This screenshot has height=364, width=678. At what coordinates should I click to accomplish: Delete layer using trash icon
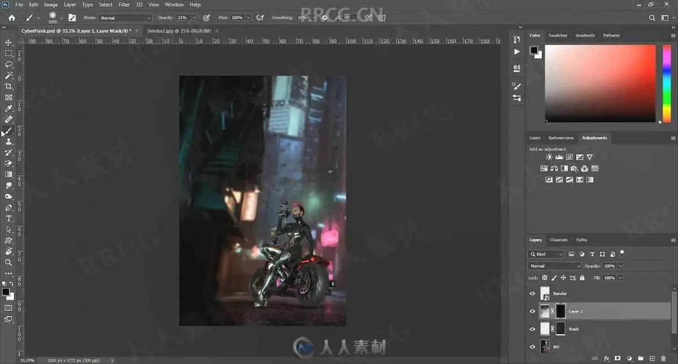point(663,358)
